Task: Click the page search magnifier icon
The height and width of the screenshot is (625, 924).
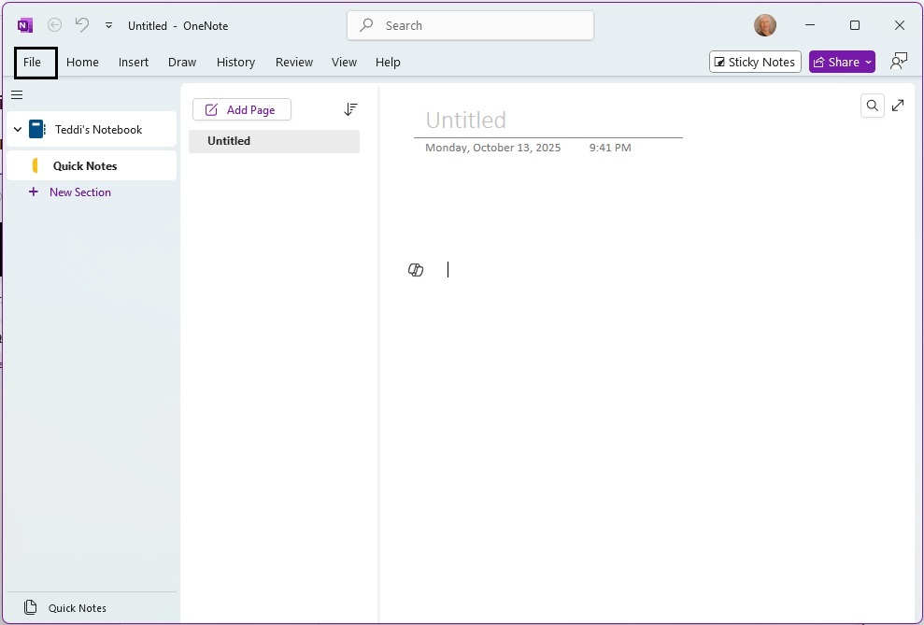Action: pos(872,106)
